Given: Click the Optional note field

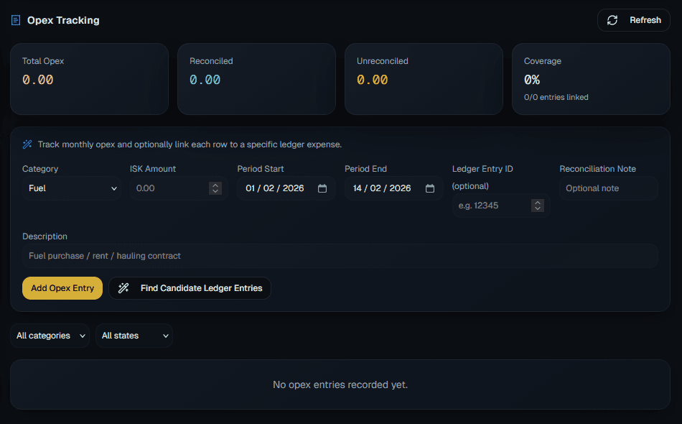Looking at the screenshot, I should 608,188.
